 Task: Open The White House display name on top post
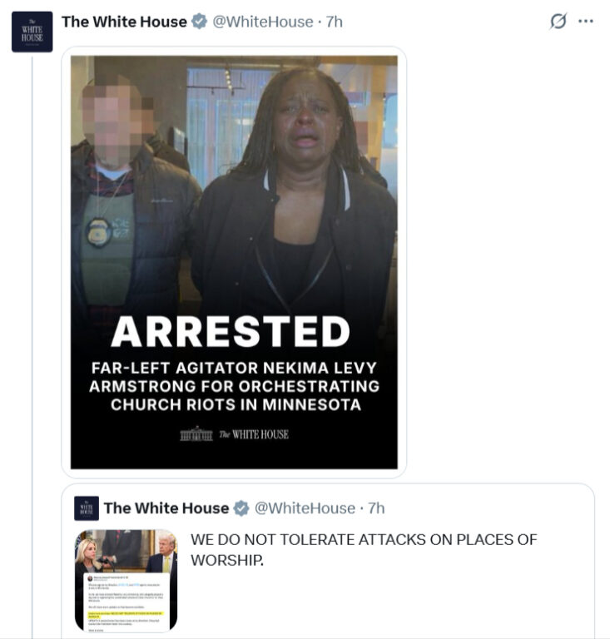click(124, 22)
